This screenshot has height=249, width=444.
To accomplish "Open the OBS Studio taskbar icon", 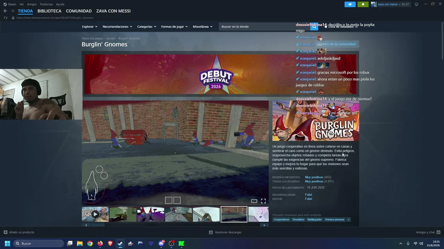I will coord(171,243).
